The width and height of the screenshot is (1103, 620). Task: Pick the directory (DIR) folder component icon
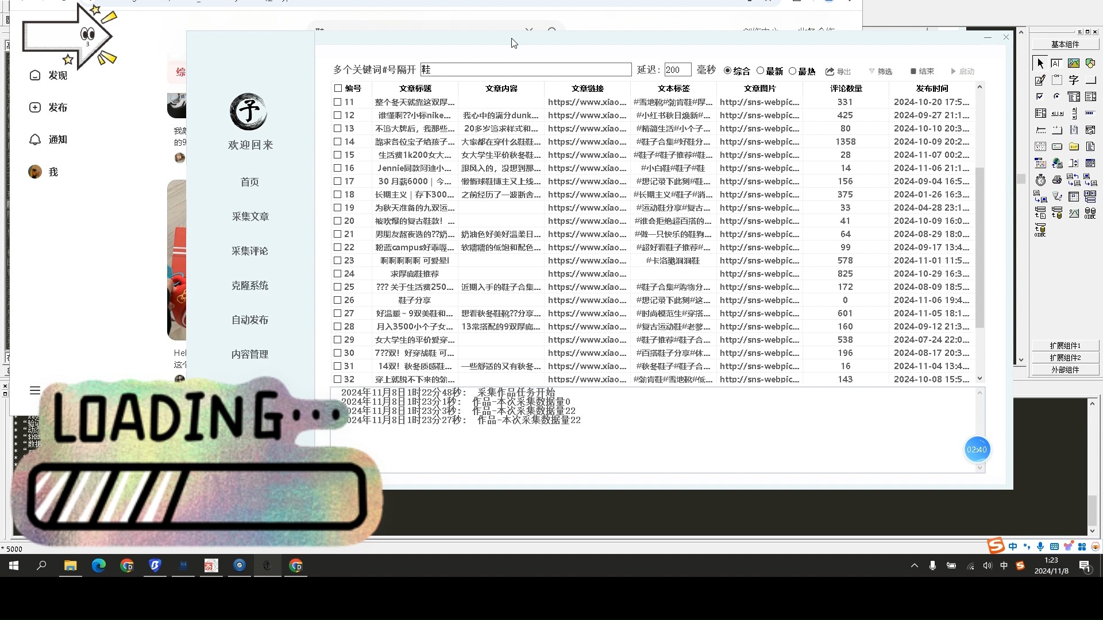click(1074, 146)
